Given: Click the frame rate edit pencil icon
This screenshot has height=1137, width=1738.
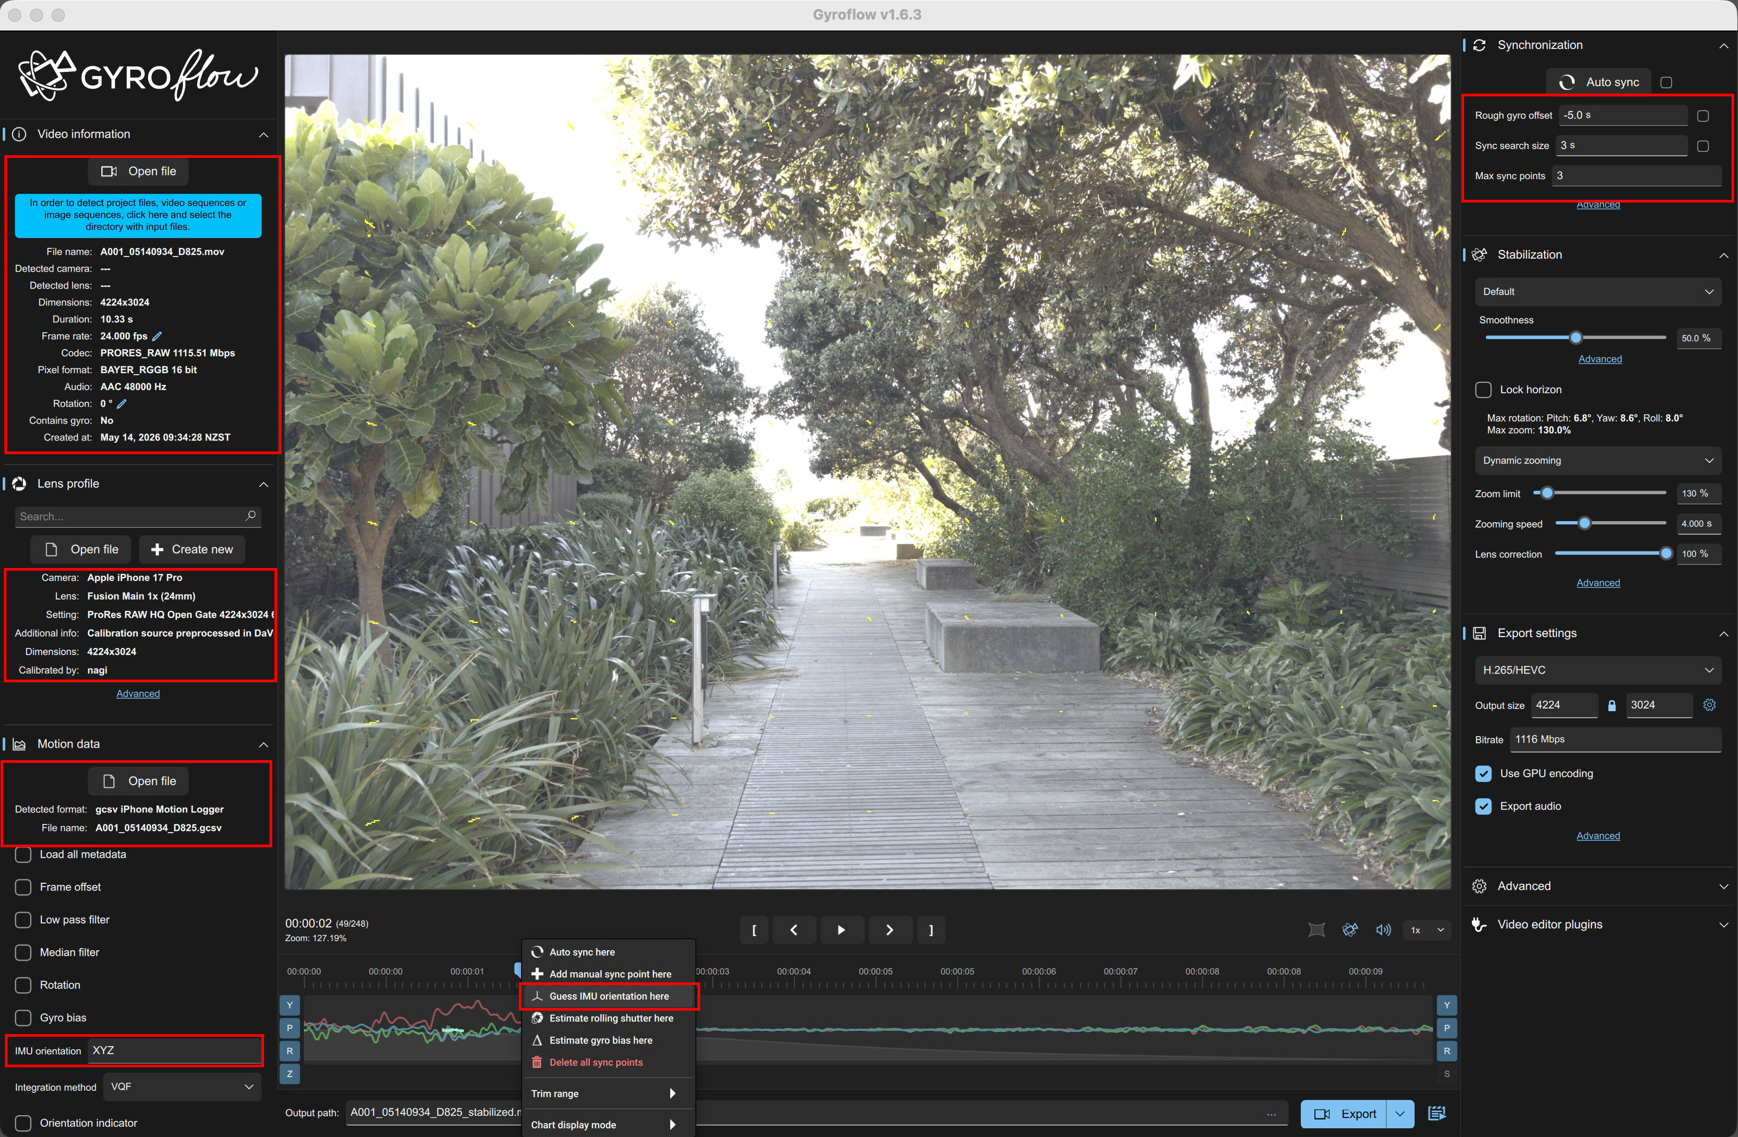Looking at the screenshot, I should click(x=157, y=337).
